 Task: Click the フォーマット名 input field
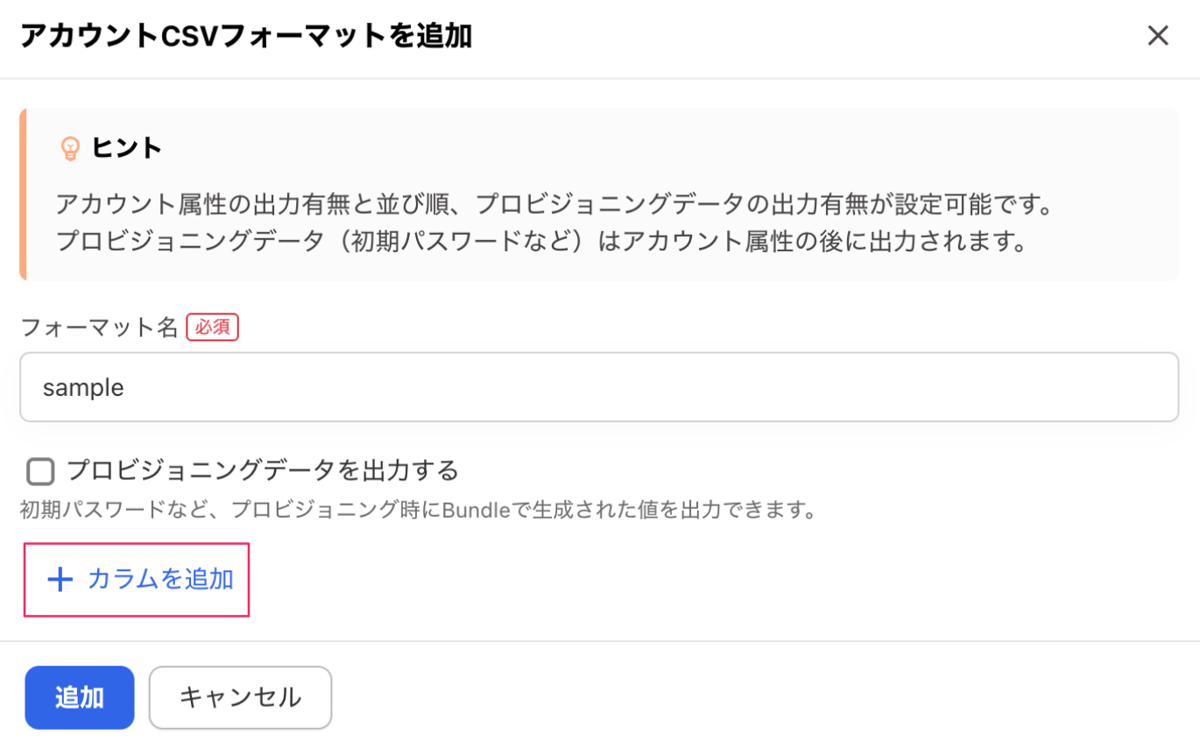coord(598,386)
